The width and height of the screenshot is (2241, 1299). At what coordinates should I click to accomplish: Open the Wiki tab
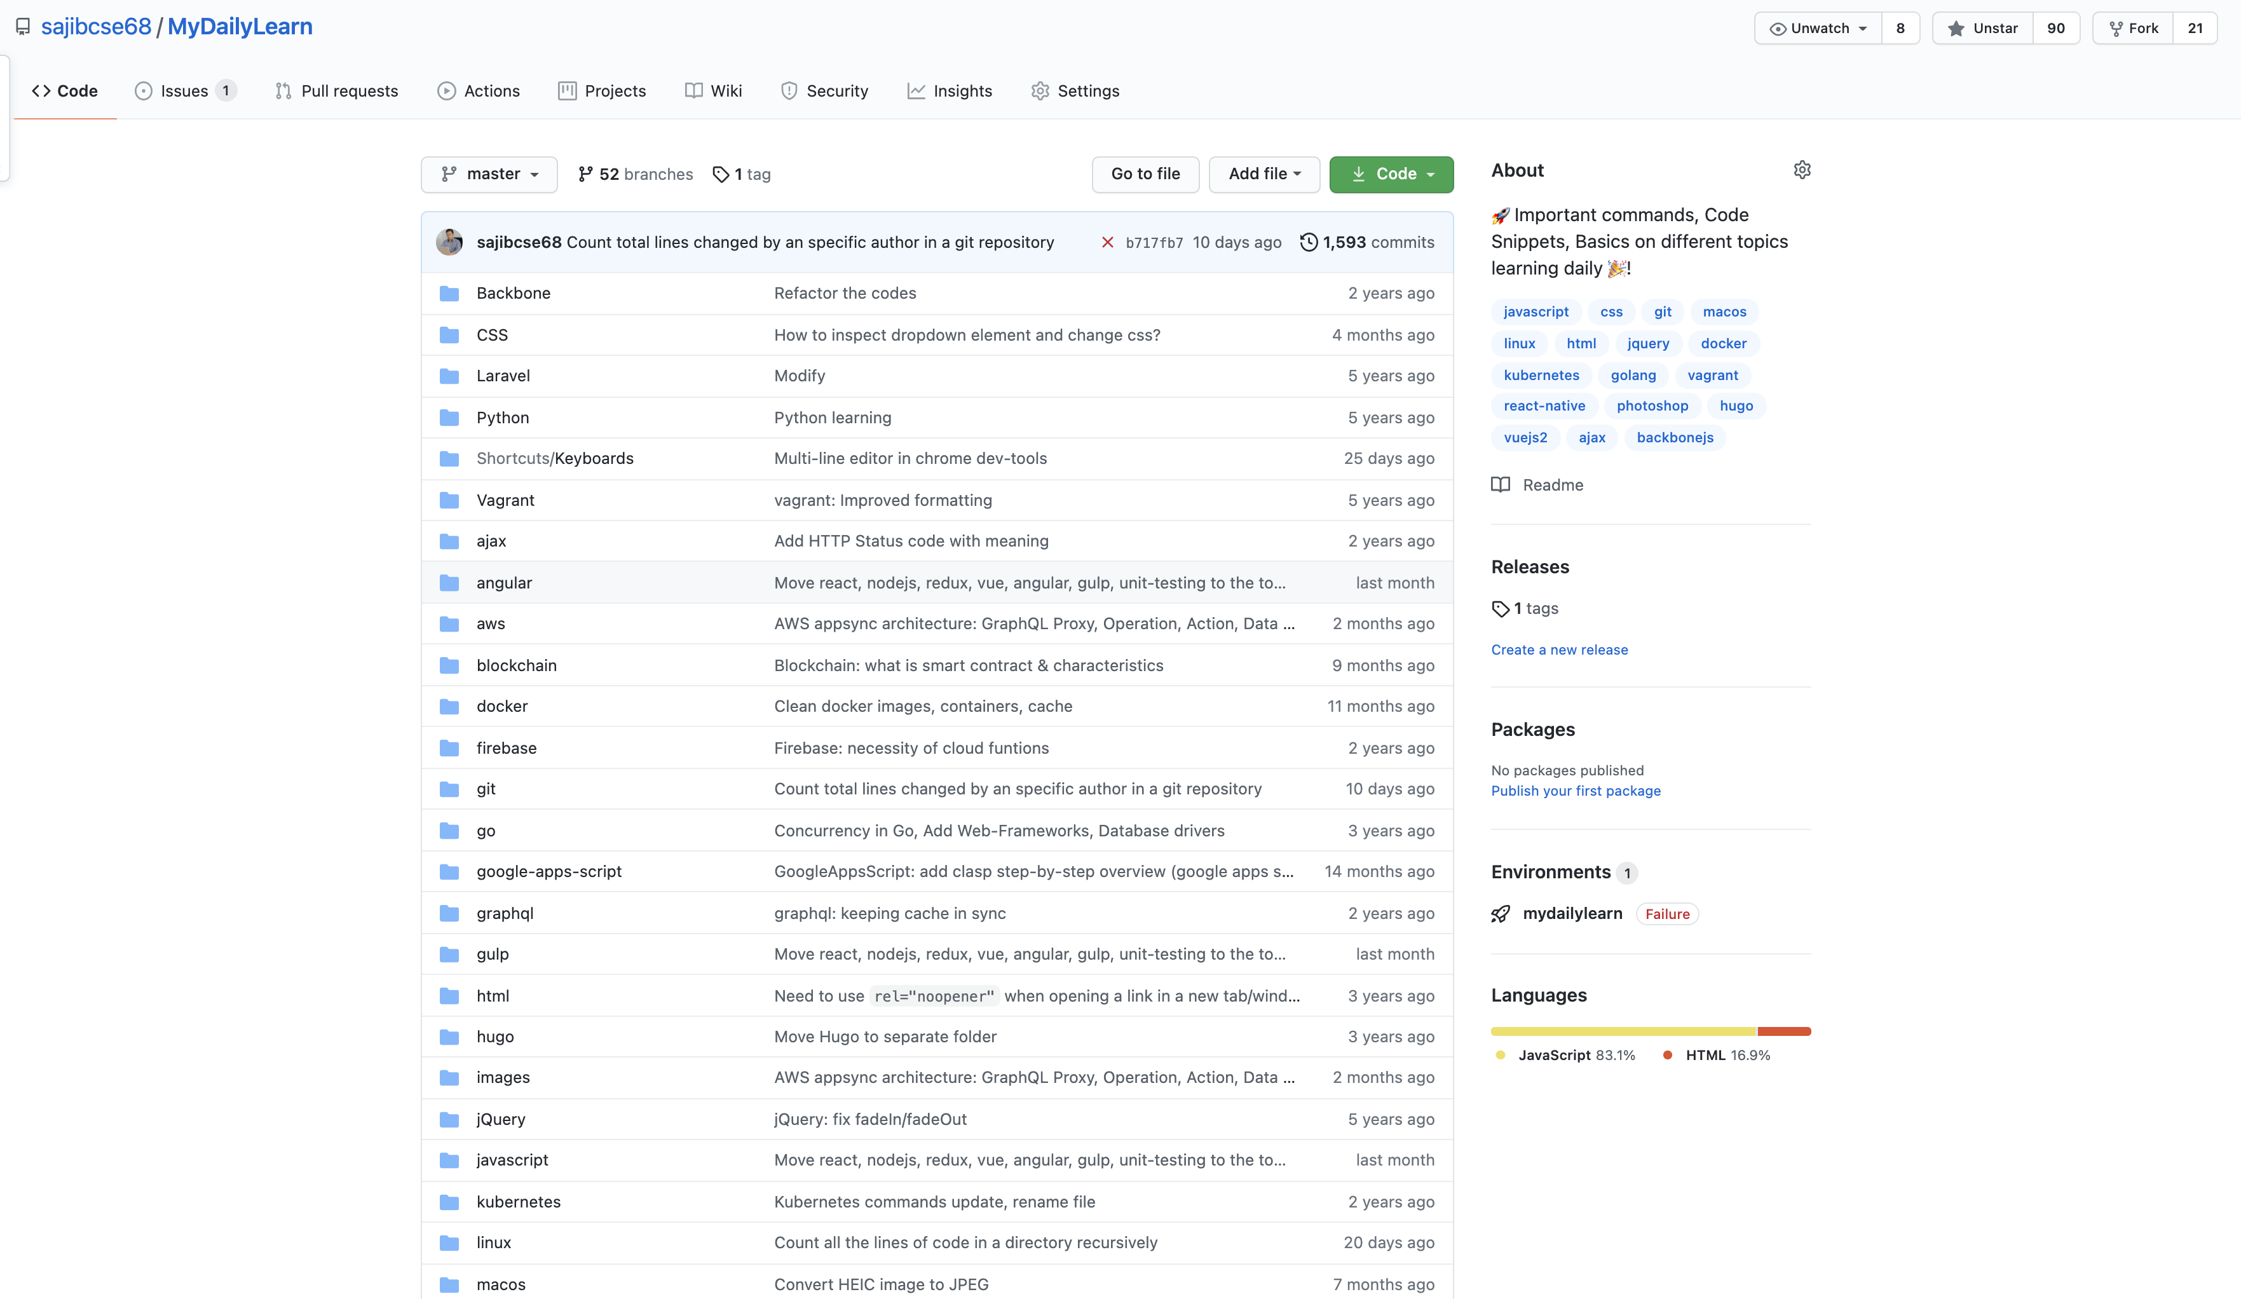point(713,91)
